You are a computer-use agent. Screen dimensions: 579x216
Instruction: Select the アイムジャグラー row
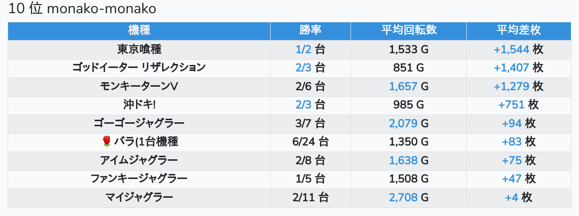(289, 160)
